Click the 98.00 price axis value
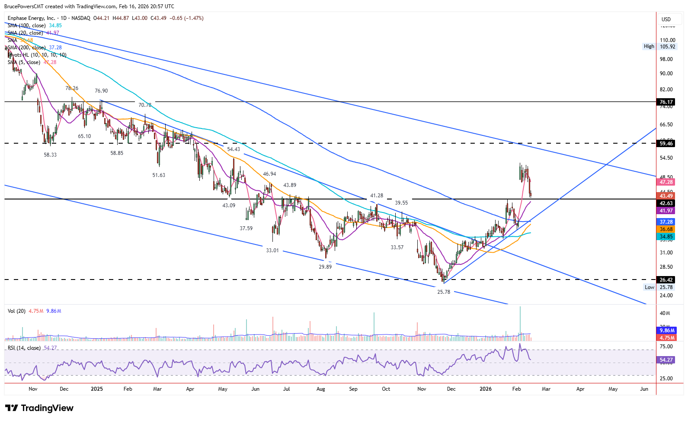This screenshot has width=688, height=421. point(666,59)
